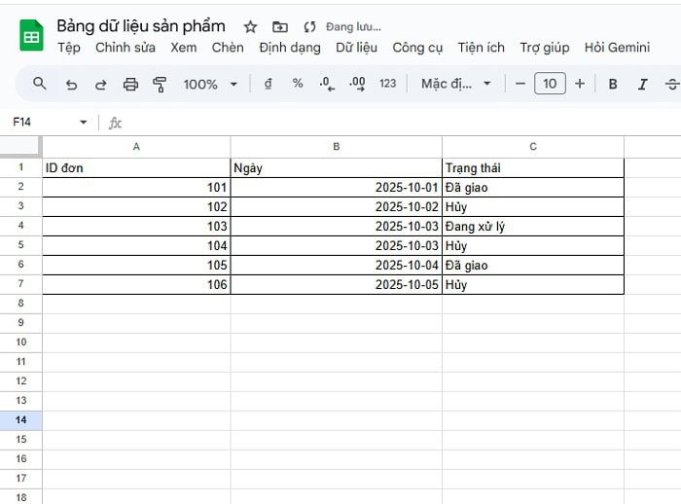The height and width of the screenshot is (504, 681).
Task: Select the Ngày header cell
Action: click(337, 167)
